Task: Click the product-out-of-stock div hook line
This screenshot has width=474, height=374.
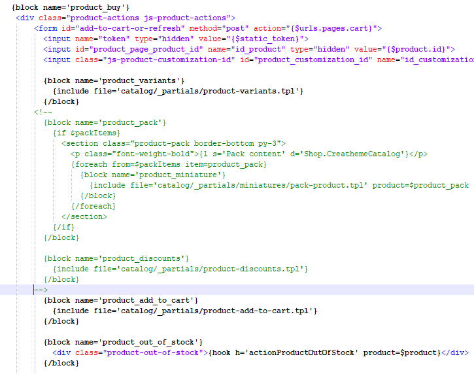Action: pyautogui.click(x=261, y=353)
